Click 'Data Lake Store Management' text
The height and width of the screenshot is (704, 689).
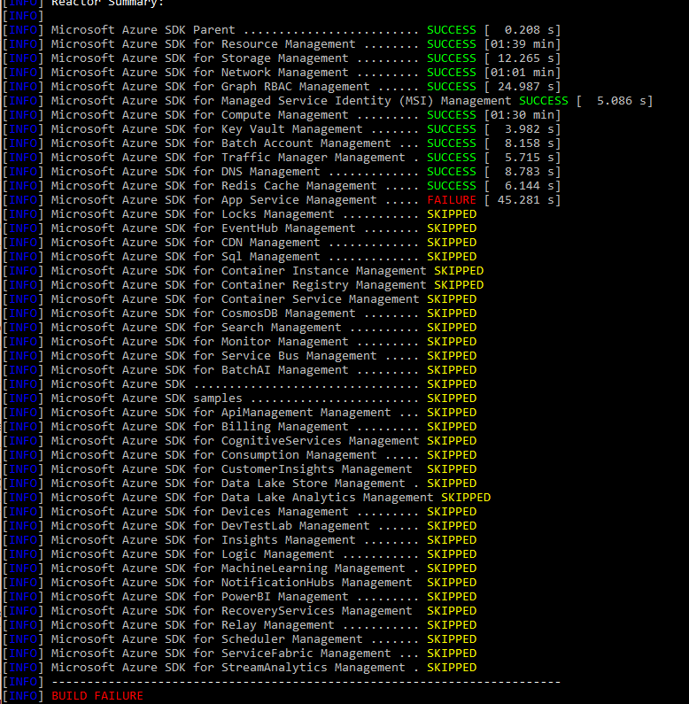coord(313,484)
